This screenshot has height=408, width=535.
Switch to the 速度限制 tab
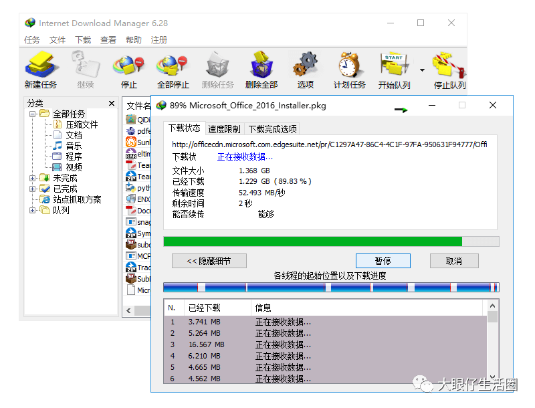(x=224, y=129)
